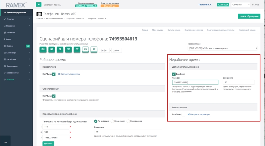Remove phone 79882347568 with red cross

pyautogui.click(x=70, y=138)
